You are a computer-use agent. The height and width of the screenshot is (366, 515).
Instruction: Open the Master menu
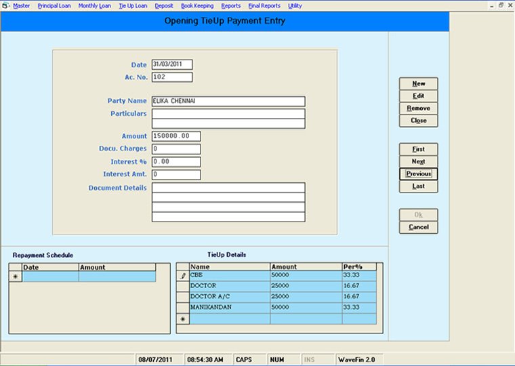click(22, 5)
